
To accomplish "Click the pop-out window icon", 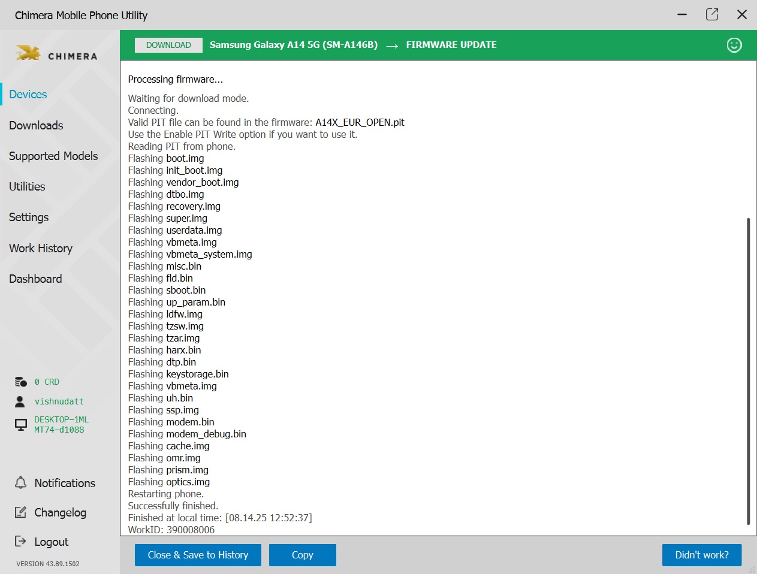I will click(712, 14).
